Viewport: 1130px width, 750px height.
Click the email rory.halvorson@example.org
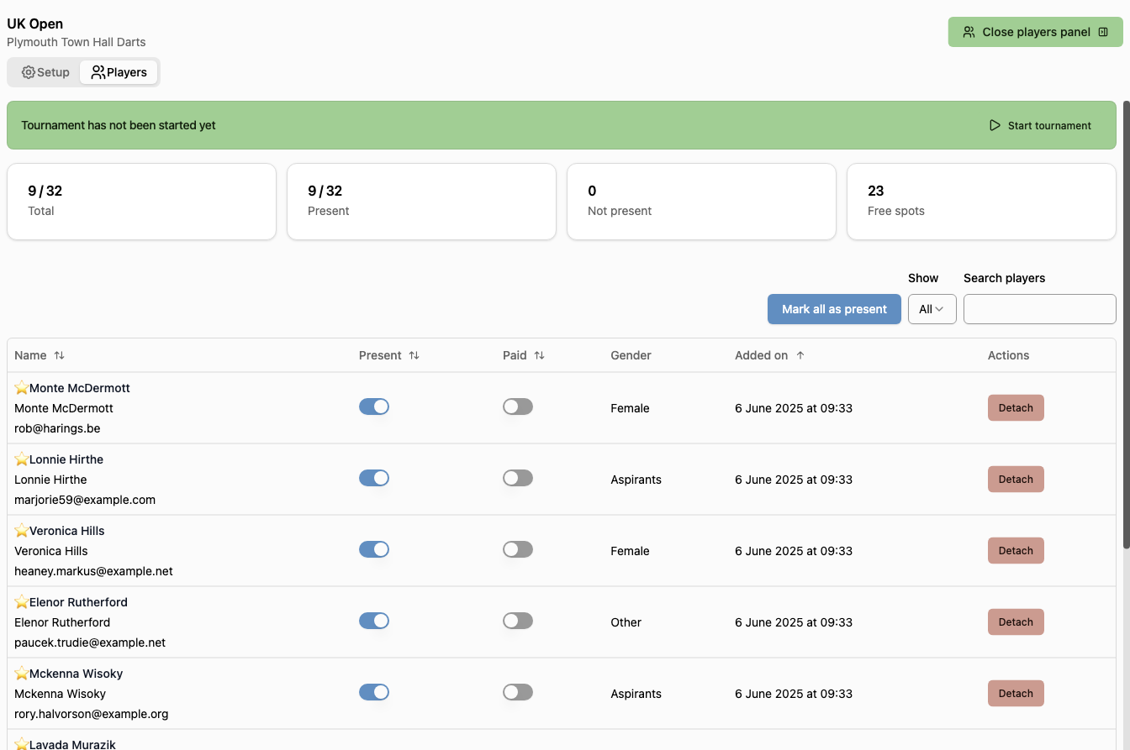point(92,714)
